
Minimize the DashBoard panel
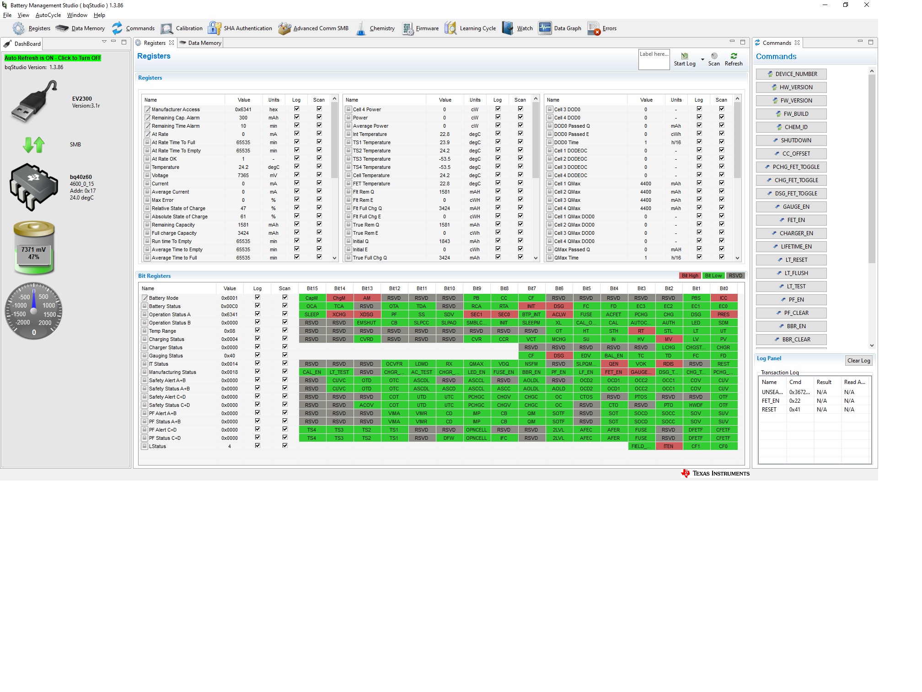click(x=113, y=42)
